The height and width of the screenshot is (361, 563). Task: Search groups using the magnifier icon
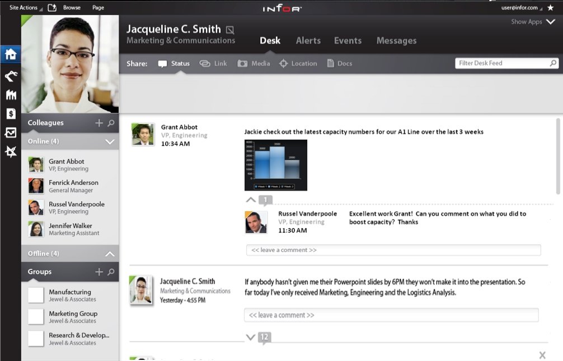pyautogui.click(x=111, y=272)
